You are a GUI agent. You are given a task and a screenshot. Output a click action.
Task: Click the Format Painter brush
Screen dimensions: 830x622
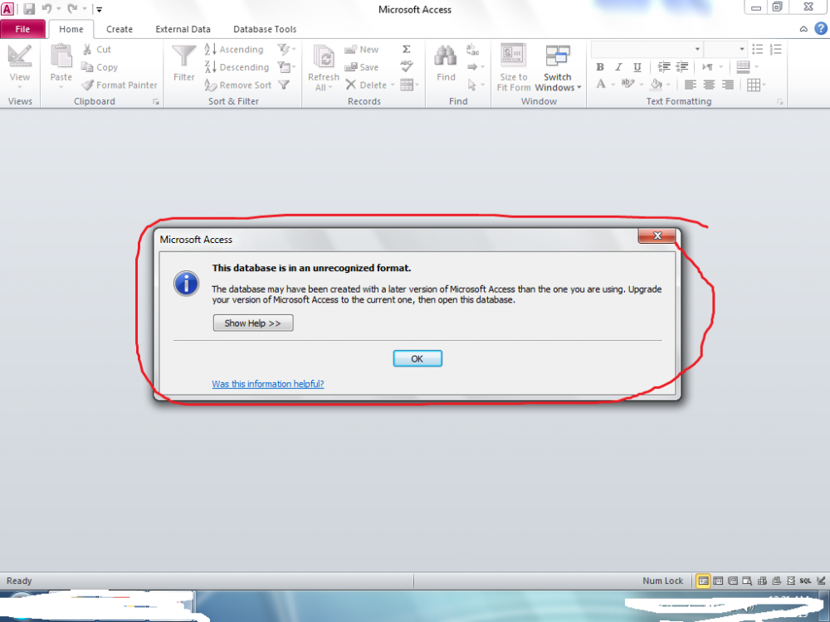[x=88, y=85]
